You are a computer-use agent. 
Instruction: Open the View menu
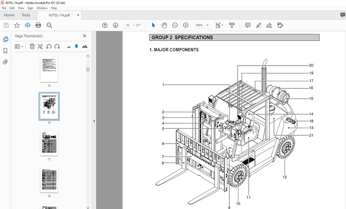[x=21, y=8]
